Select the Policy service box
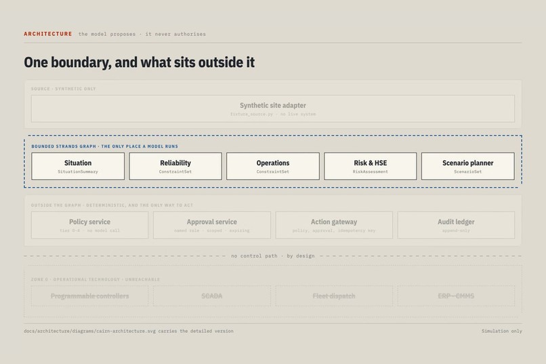Viewport: 546px width, 364px height. click(89, 225)
